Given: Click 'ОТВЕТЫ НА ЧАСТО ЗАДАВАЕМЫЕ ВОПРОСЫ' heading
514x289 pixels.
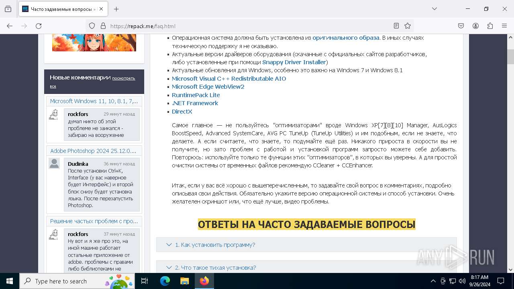Looking at the screenshot, I should coord(306,224).
